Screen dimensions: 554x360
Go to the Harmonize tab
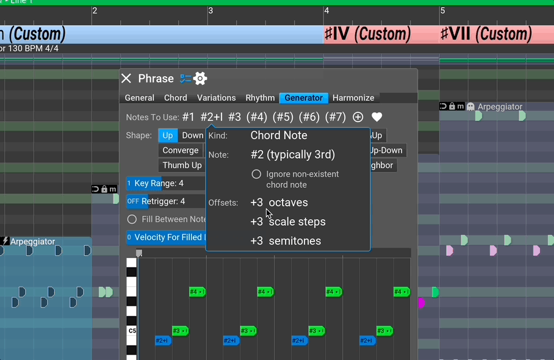point(353,98)
